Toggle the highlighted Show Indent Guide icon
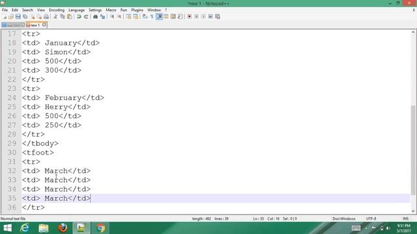 [x=159, y=17]
